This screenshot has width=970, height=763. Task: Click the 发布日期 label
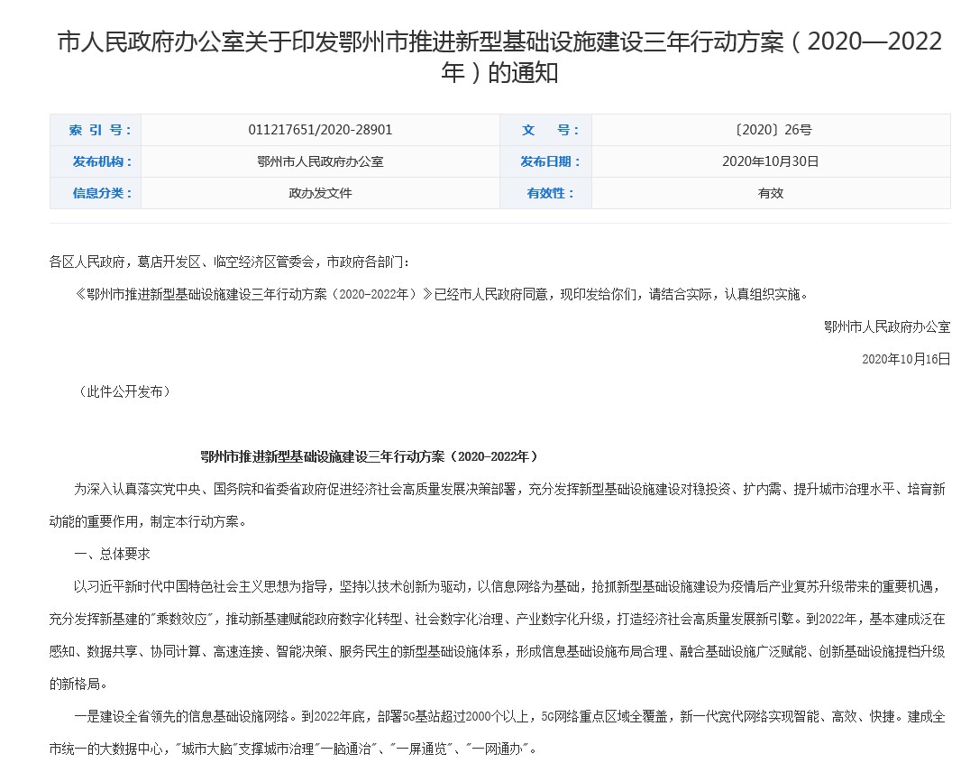coord(550,161)
